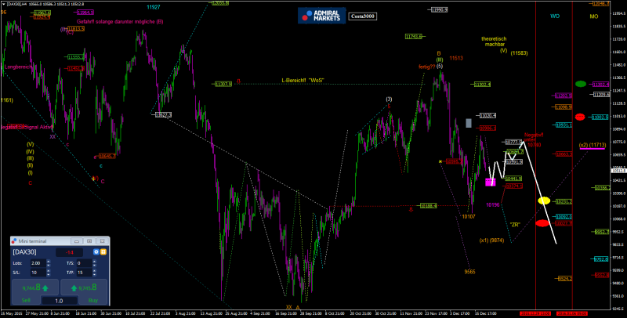Viewport: 627px width, 318px height.
Task: Close the Mini terminal panel
Action: point(102,241)
